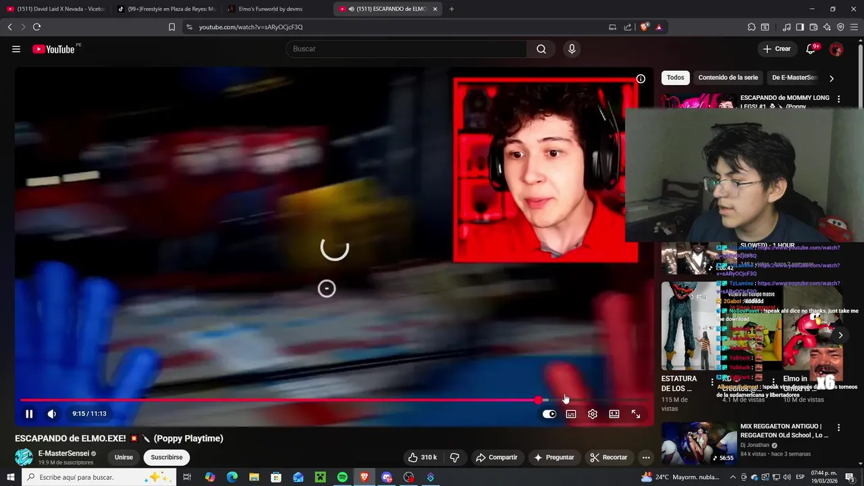This screenshot has width=864, height=486.
Task: Toggle subtitles in the player
Action: click(x=571, y=414)
